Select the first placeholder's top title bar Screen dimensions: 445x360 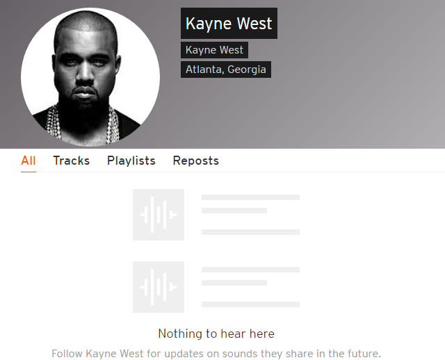coord(250,197)
